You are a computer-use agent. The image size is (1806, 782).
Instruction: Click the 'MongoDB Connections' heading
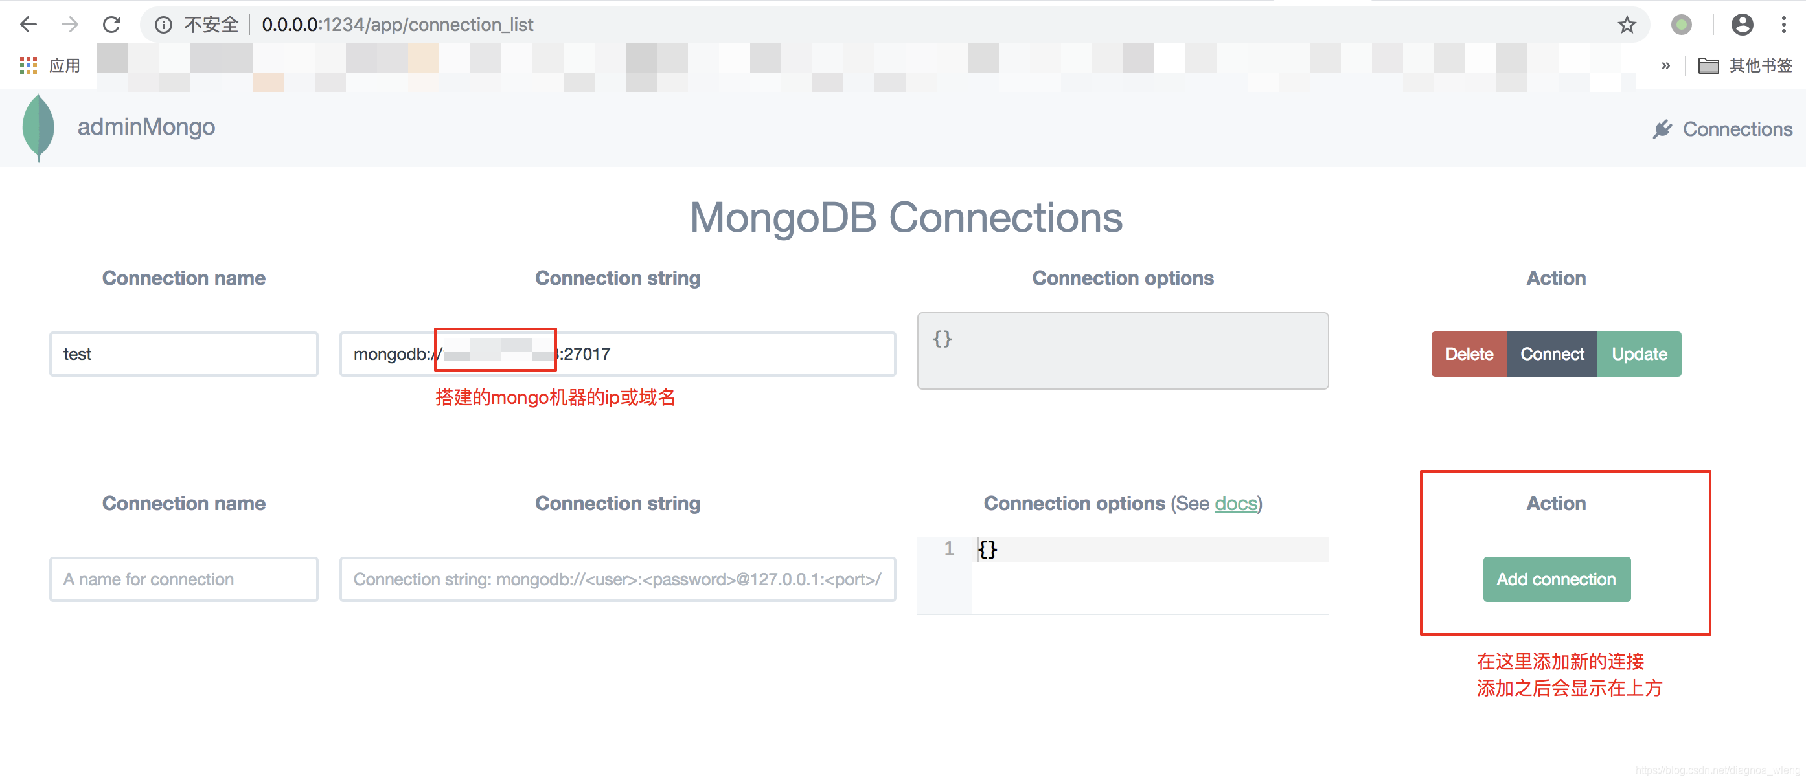click(x=906, y=218)
